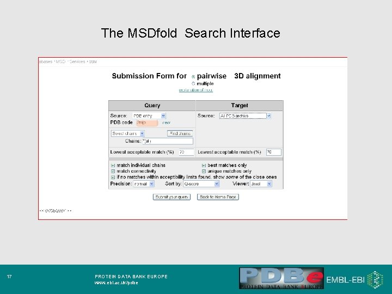
Task: Toggle best matches only checkbox
Action: pyautogui.click(x=204, y=166)
